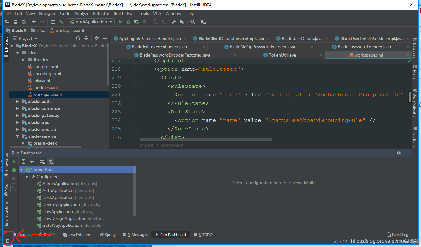Viewport: 421px width, 247px height.
Task: Click the Select Run/Debug Configuration window icon
Action: (53, 22)
